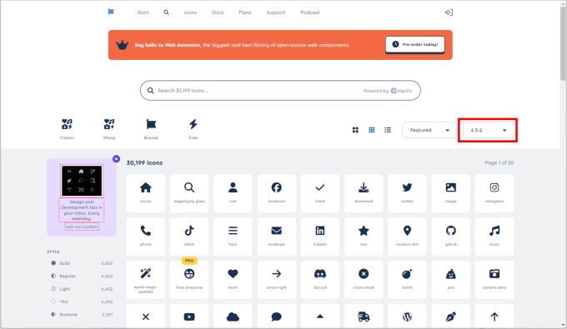Go to the Start nav item
This screenshot has width=567, height=329.
143,12
